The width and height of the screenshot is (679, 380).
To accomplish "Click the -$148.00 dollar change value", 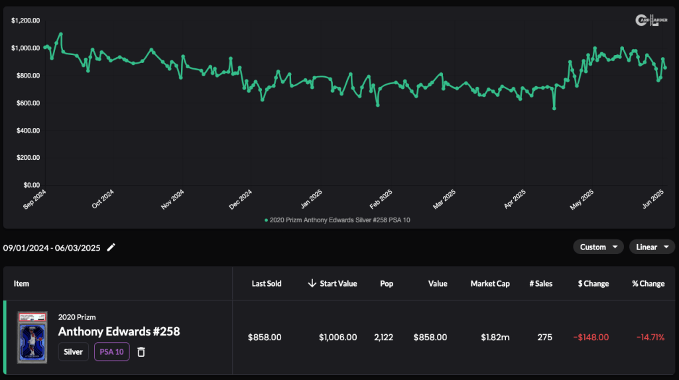I will (591, 337).
